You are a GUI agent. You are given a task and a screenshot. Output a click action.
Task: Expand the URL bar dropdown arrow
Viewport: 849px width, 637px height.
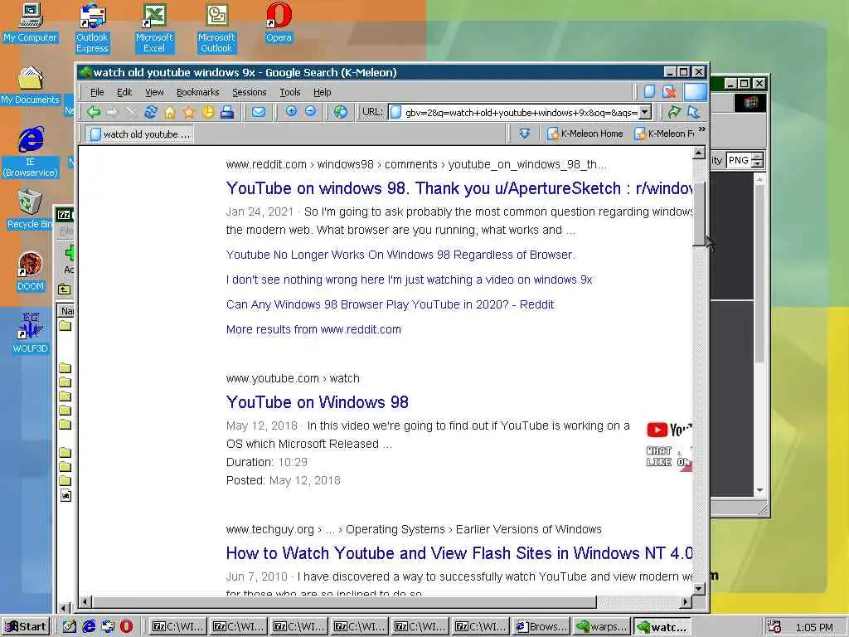coord(645,112)
